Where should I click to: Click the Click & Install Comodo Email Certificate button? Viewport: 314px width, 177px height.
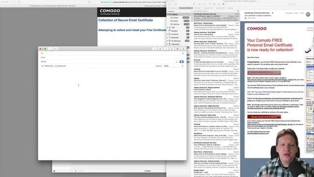[264, 73]
